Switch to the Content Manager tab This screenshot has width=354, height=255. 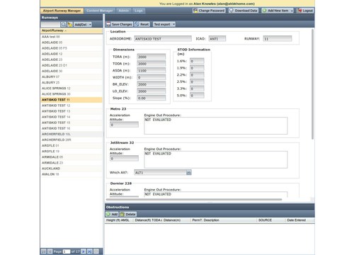(100, 11)
